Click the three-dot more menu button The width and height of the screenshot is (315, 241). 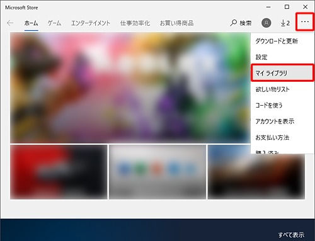[x=305, y=22]
